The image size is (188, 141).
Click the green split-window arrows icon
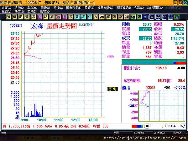[133, 17]
